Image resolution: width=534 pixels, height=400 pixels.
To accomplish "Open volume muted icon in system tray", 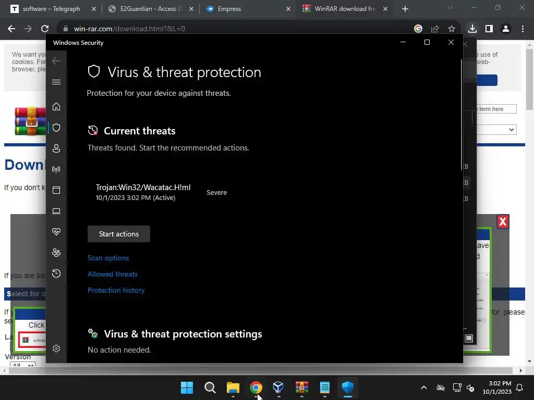I will [471, 387].
